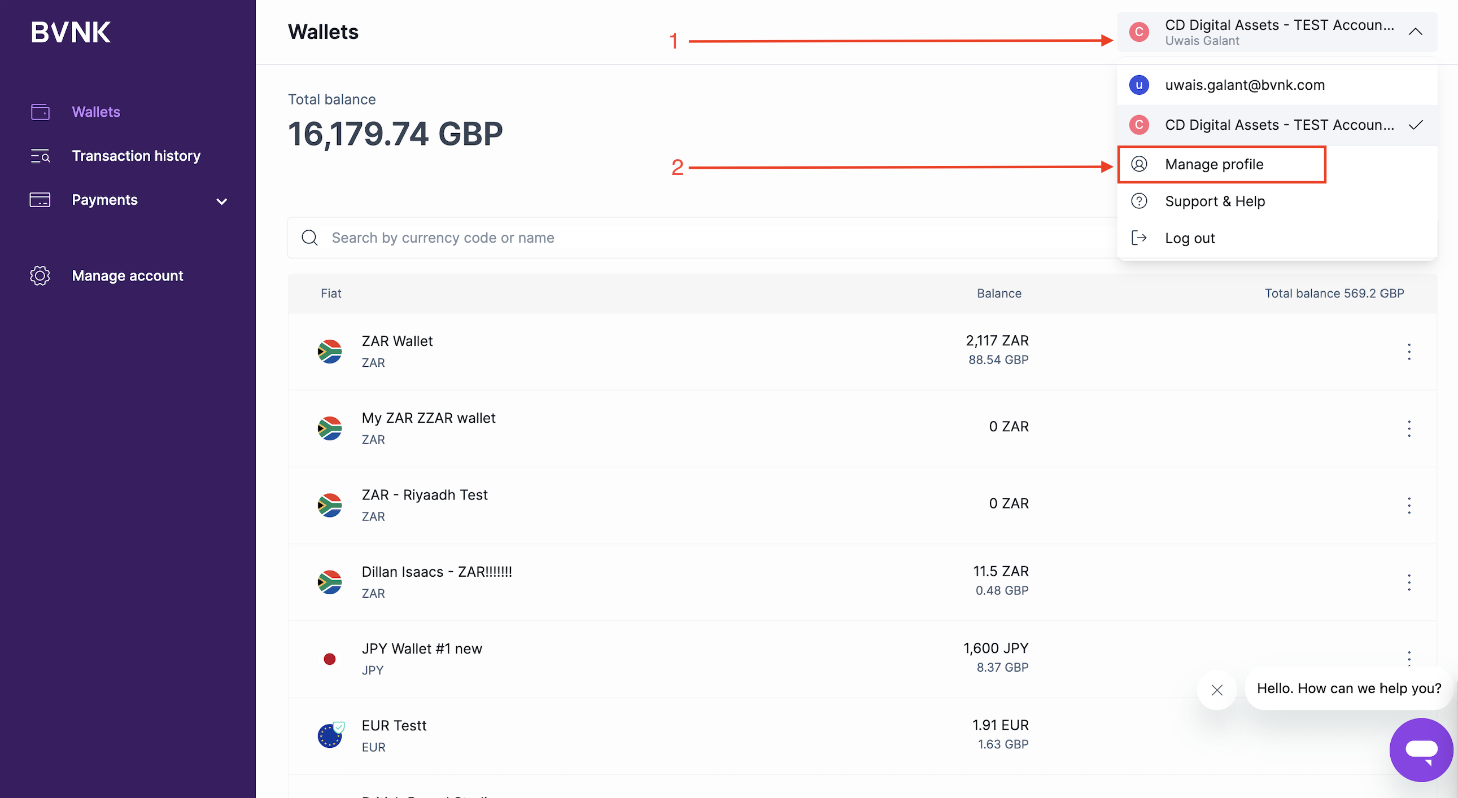Expand the Payments submenu chevron
This screenshot has height=798, width=1458.
click(222, 201)
